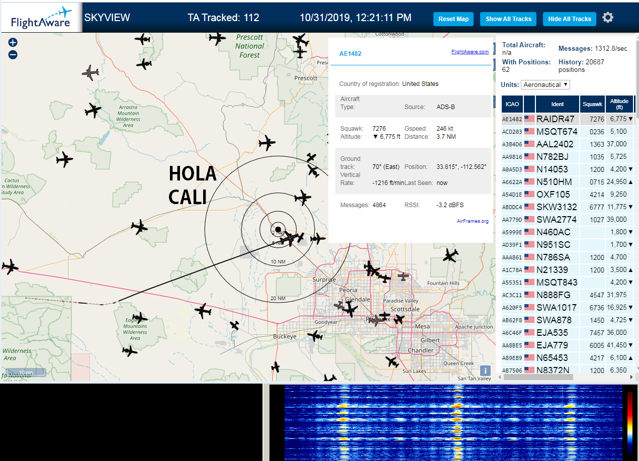Select N14053 row in aircraft table
Viewport: 639px width, 461px height.
[x=568, y=169]
